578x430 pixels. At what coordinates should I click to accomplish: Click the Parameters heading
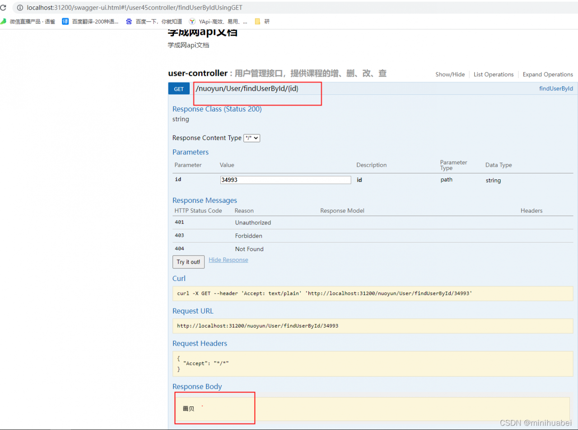tap(191, 152)
